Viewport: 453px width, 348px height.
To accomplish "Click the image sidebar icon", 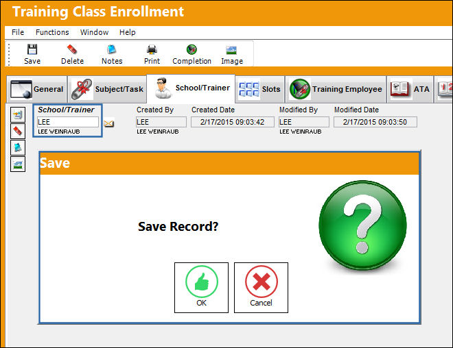I will tap(18, 164).
